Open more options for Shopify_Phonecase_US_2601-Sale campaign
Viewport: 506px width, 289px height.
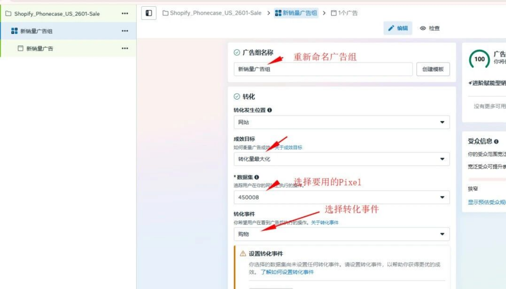point(125,14)
